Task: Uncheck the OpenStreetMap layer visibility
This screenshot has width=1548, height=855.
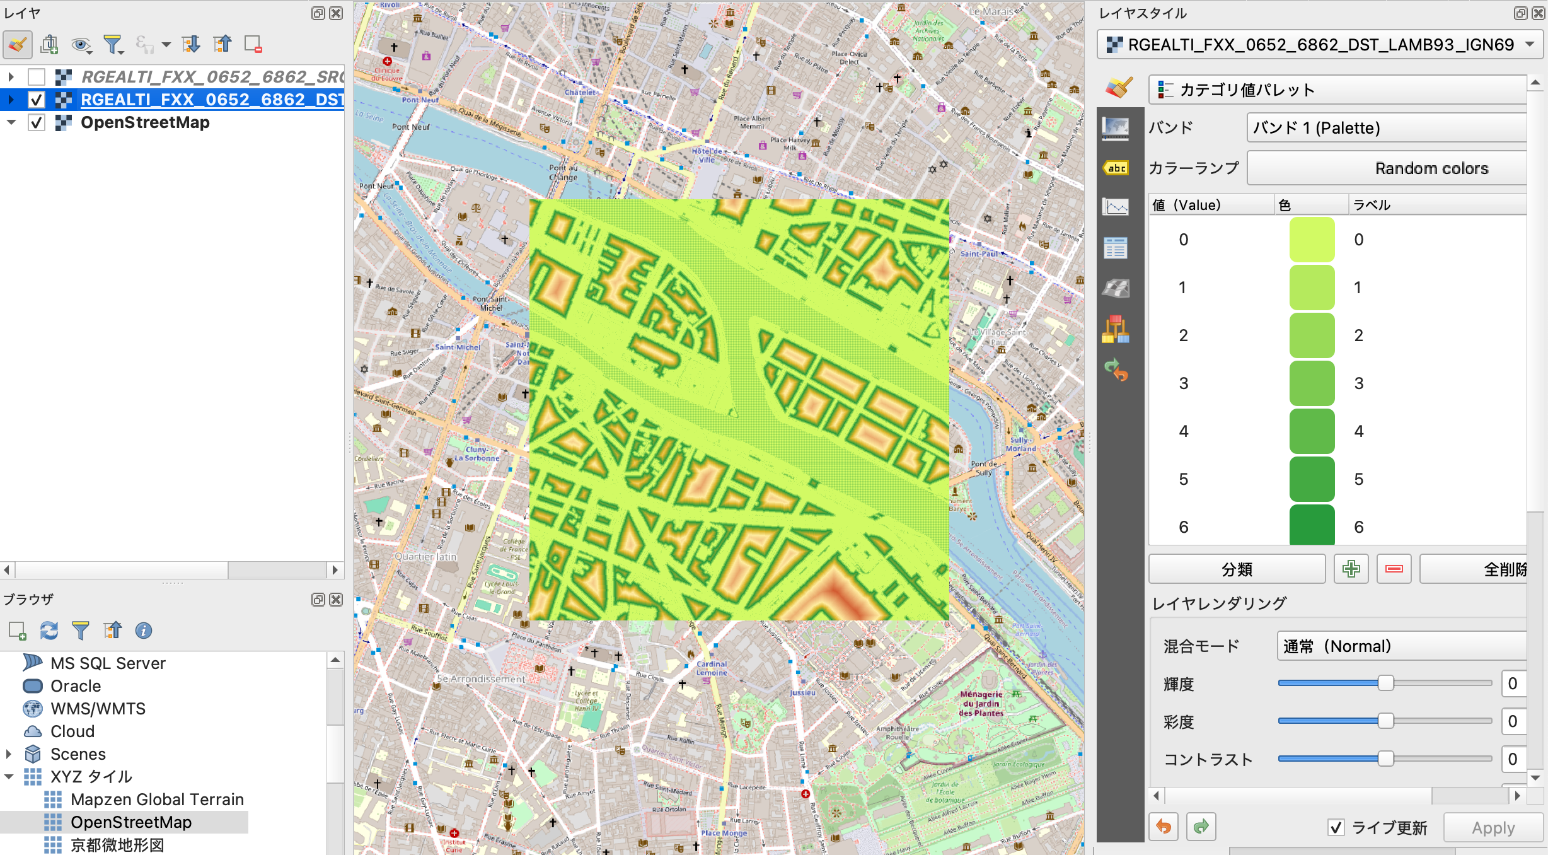Action: (37, 122)
